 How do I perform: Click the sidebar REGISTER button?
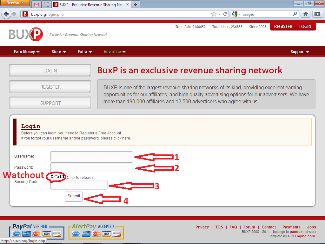click(x=50, y=87)
